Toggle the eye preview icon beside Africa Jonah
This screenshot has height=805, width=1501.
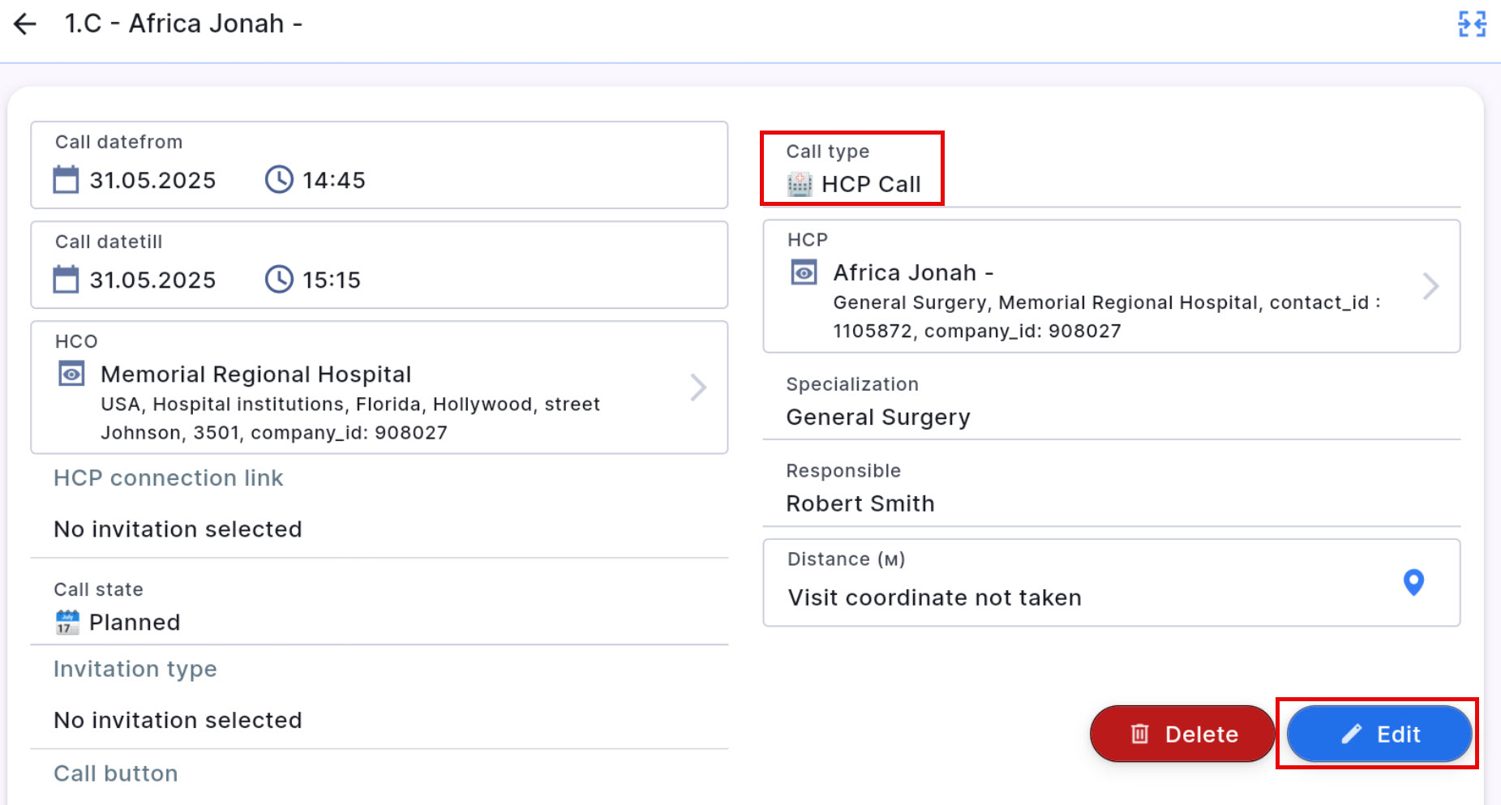[x=803, y=272]
